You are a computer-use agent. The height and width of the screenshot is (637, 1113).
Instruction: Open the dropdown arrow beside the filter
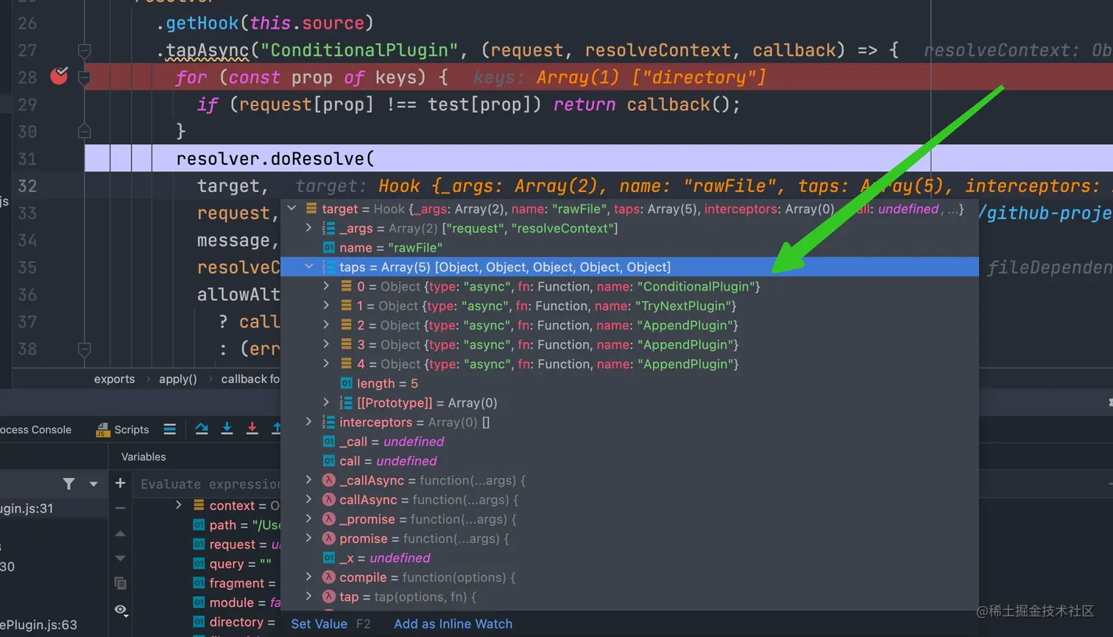(x=93, y=484)
